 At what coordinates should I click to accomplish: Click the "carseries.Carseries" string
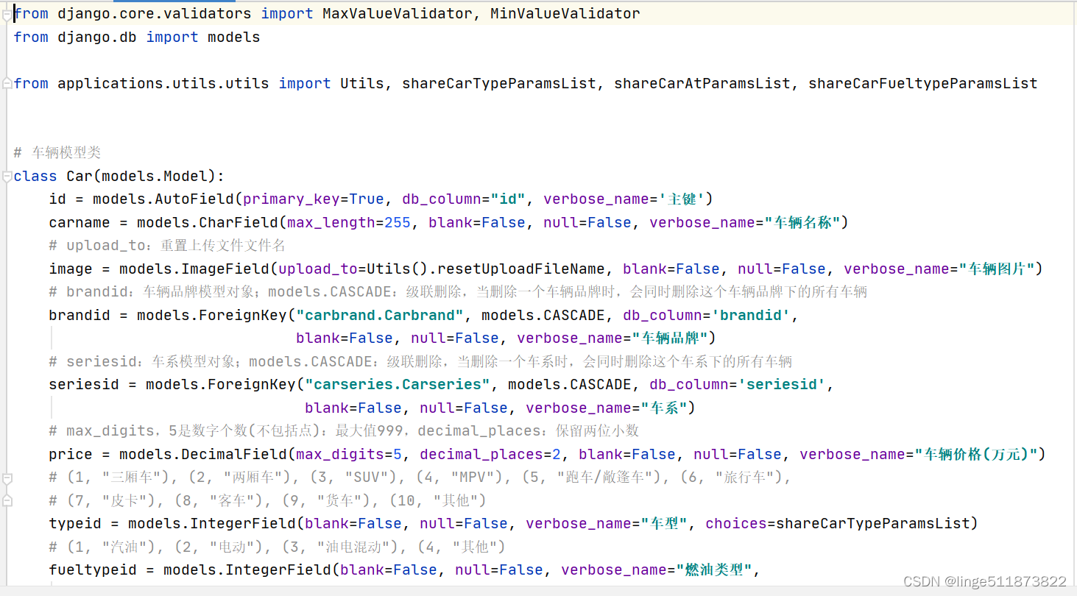398,384
